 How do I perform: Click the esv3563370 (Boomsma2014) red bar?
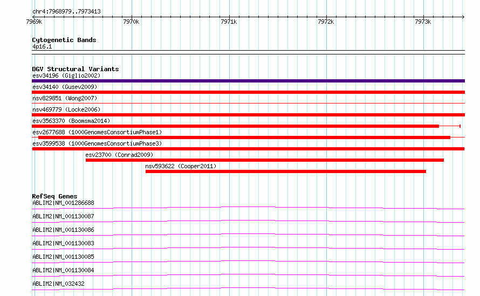point(235,126)
